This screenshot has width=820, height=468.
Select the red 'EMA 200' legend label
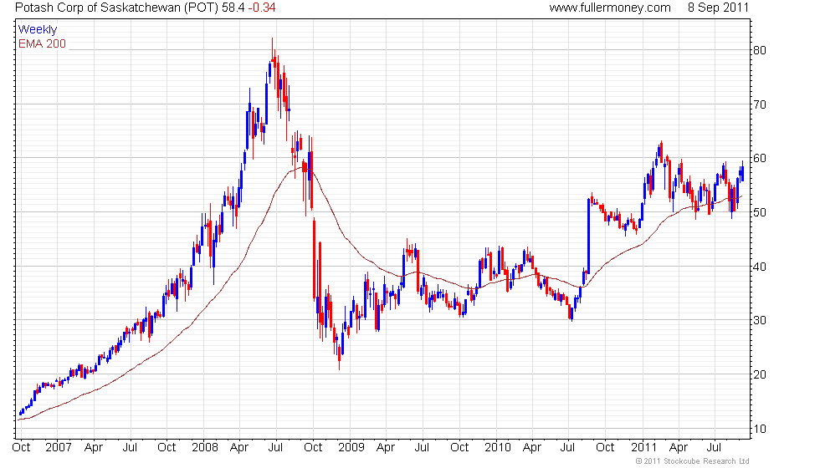pyautogui.click(x=43, y=43)
